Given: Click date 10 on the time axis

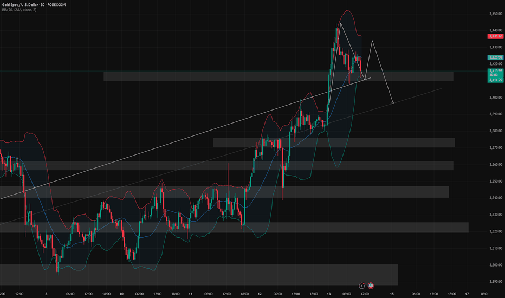Looking at the screenshot, I should 121,294.
